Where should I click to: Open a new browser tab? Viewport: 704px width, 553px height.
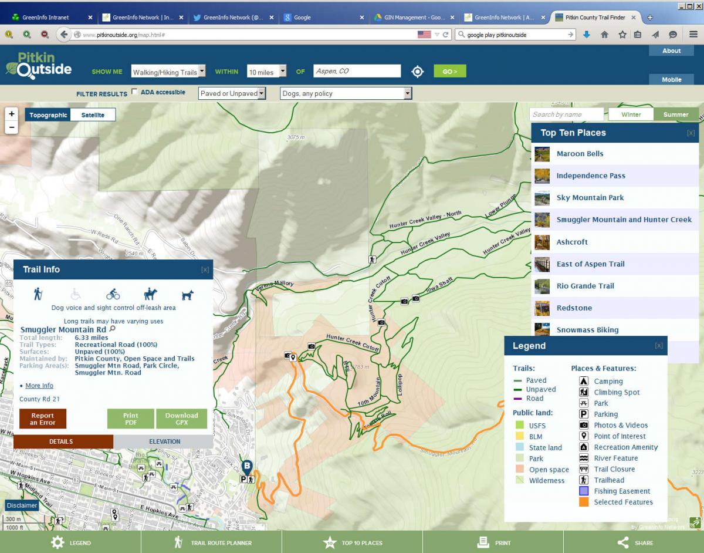coord(650,18)
